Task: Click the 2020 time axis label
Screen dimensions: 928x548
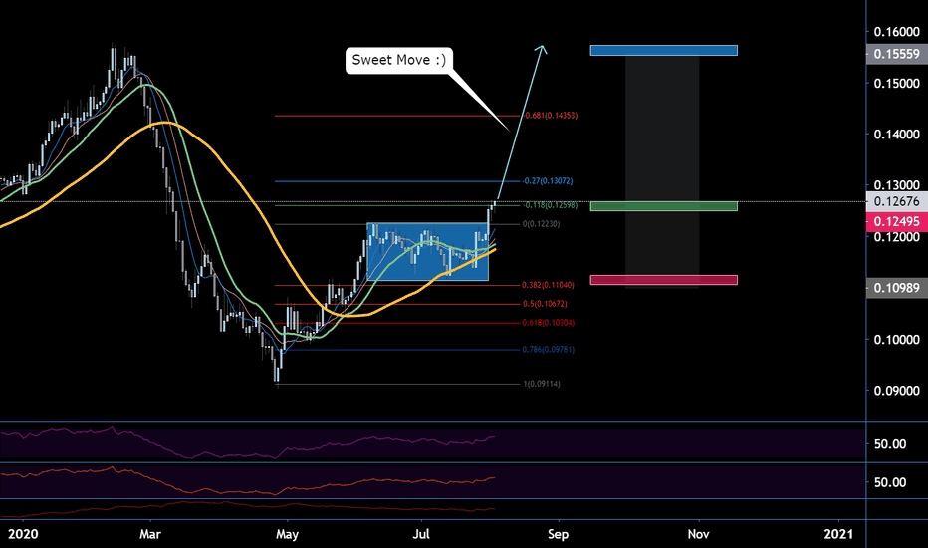Action: coord(23,534)
